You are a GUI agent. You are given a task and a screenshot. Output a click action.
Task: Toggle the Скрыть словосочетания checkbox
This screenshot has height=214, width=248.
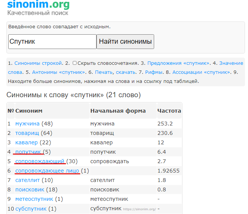75,63
